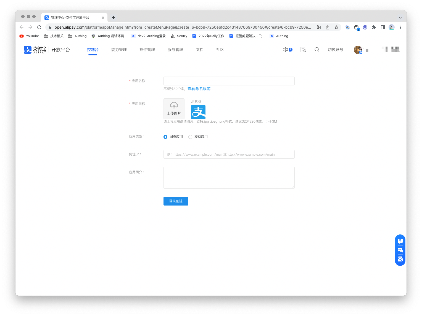
Task: Click the notification speaker icon
Action: 285,50
